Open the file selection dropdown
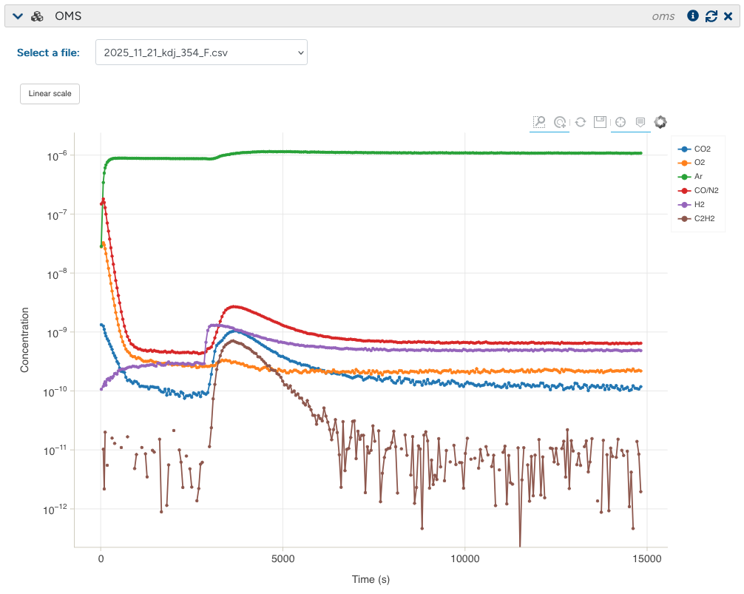The height and width of the screenshot is (594, 744). [201, 53]
